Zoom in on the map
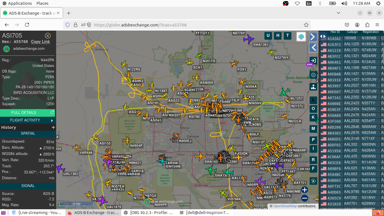The height and width of the screenshot is (216, 384). pyautogui.click(x=305, y=190)
